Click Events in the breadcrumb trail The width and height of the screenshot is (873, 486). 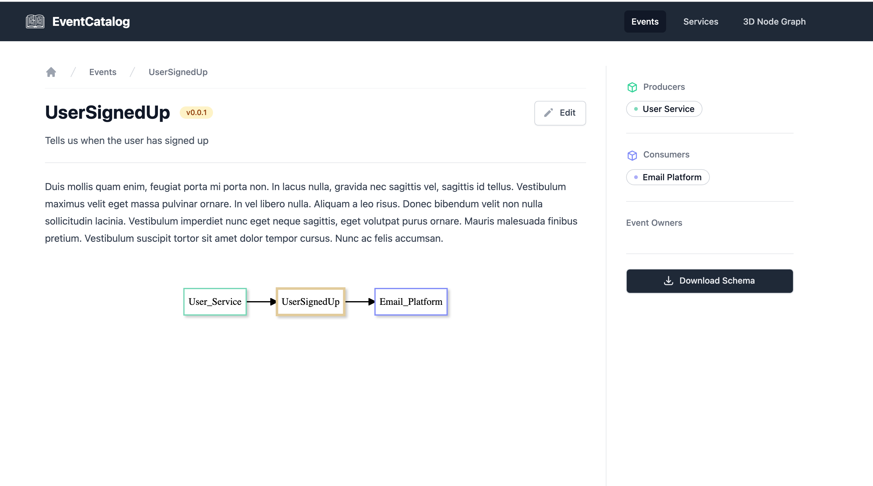(x=103, y=72)
